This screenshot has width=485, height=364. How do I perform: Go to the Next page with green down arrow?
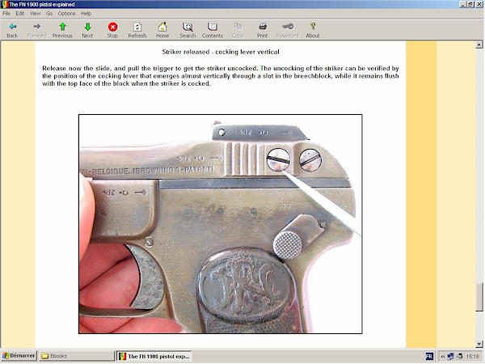pyautogui.click(x=87, y=30)
